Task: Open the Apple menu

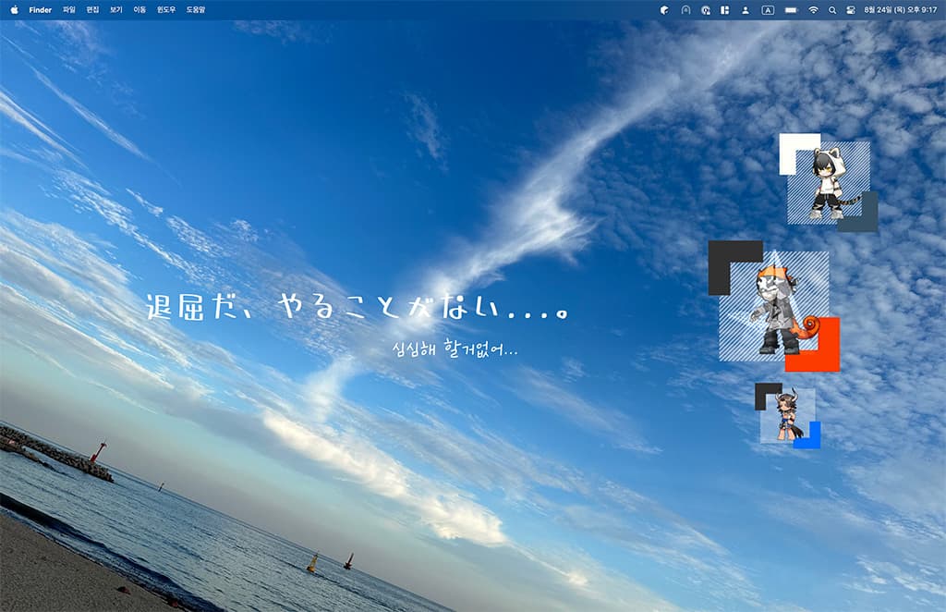Action: pyautogui.click(x=14, y=9)
